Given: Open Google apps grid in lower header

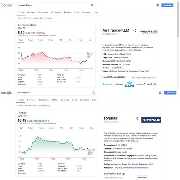Looking at the screenshot, I should pos(160,93).
